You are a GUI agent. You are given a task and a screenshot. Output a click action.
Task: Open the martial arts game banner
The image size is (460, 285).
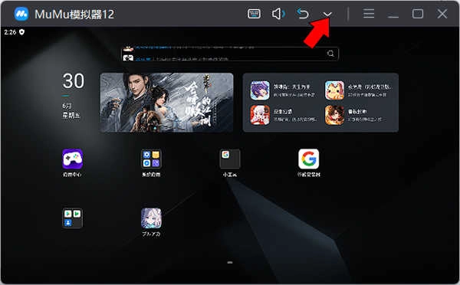pos(166,103)
